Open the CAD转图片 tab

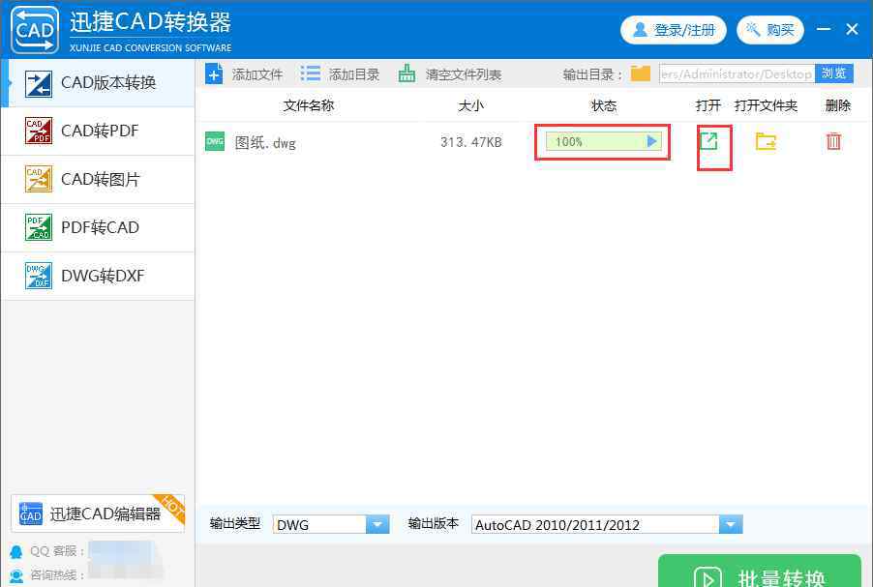click(x=97, y=179)
